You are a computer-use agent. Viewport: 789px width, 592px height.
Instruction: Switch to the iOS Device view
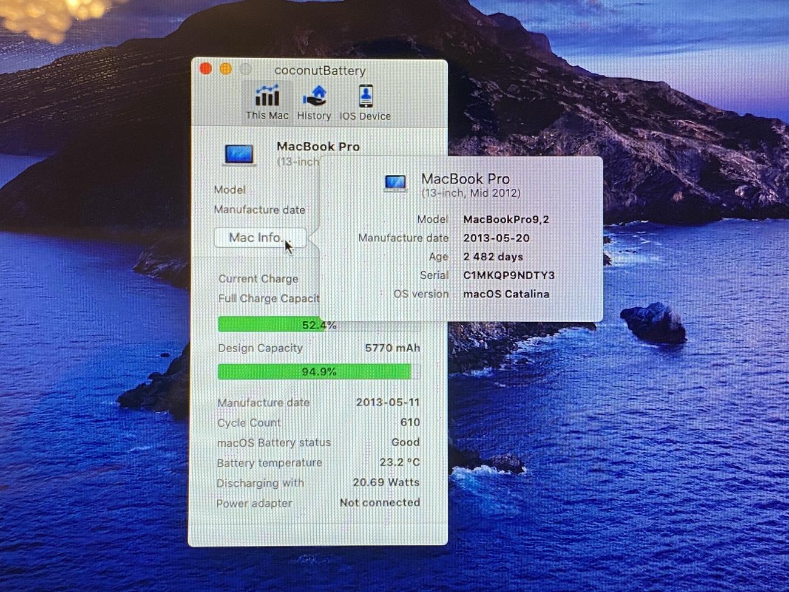click(365, 103)
